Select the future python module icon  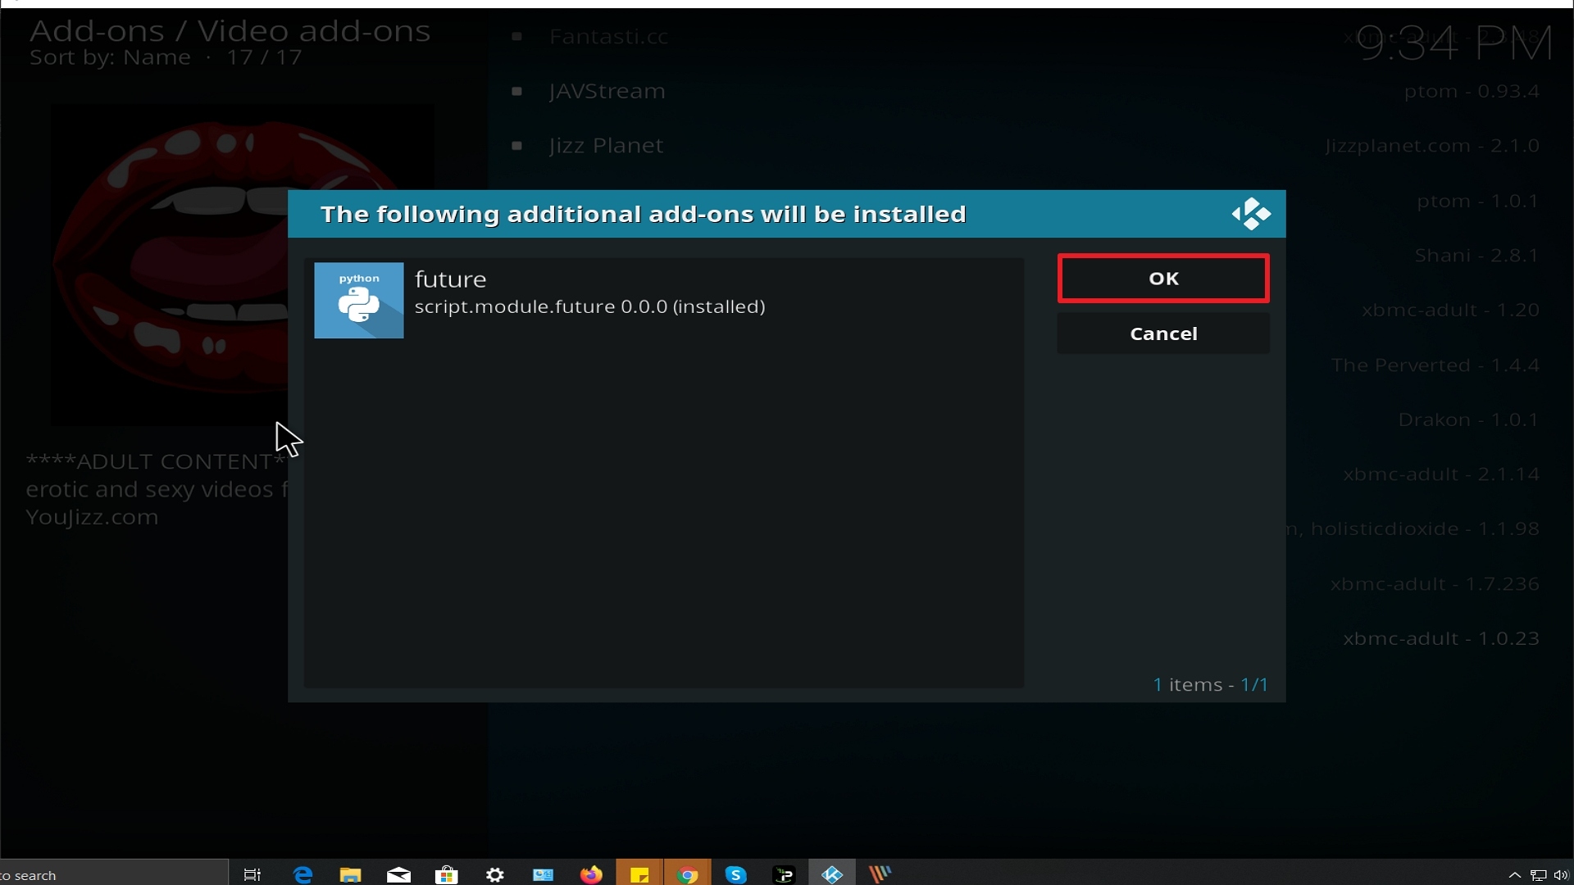(x=359, y=300)
